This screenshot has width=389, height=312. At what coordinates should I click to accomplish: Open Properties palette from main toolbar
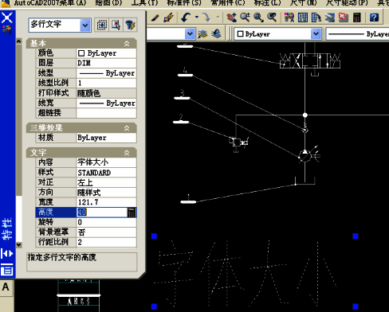point(289,18)
